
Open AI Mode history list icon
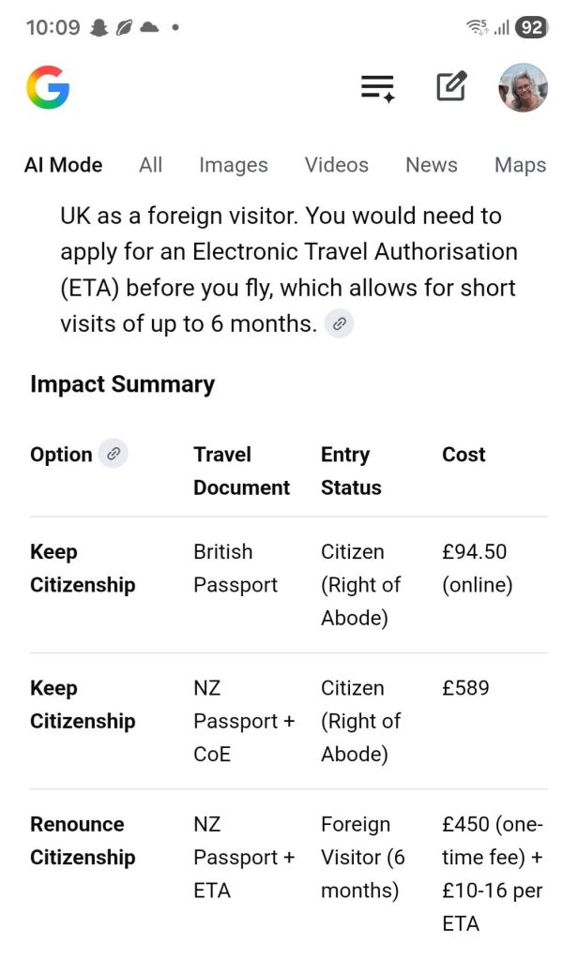click(x=378, y=88)
